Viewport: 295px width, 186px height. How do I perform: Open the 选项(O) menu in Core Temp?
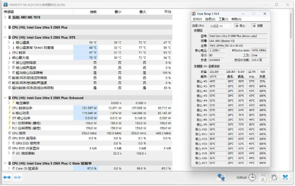[x=210, y=19]
